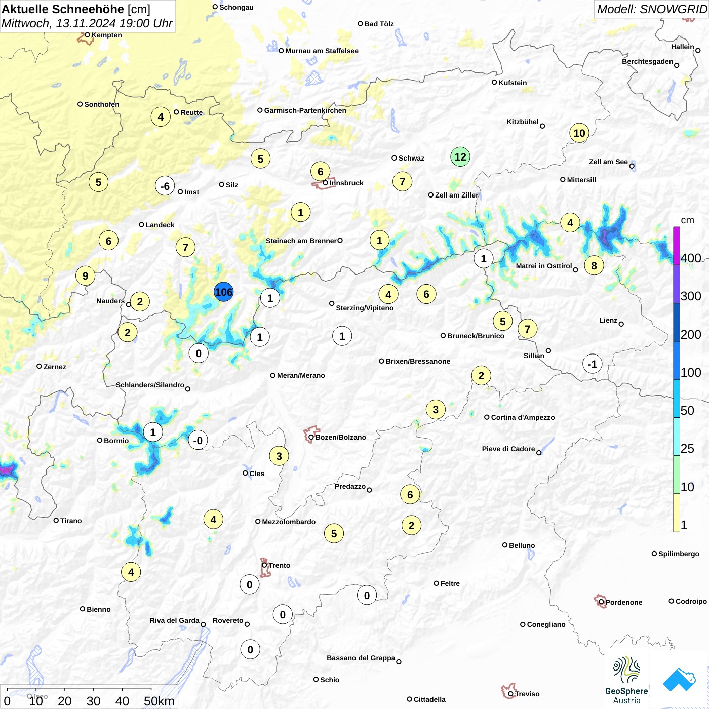Click the Treviso city boundary outline
This screenshot has height=709, width=709.
tap(508, 691)
